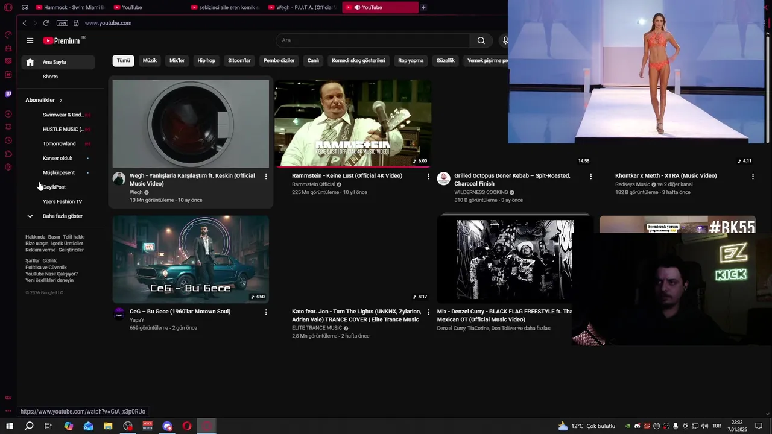
Task: Click Wegh channel avatar under video
Action: (119, 178)
